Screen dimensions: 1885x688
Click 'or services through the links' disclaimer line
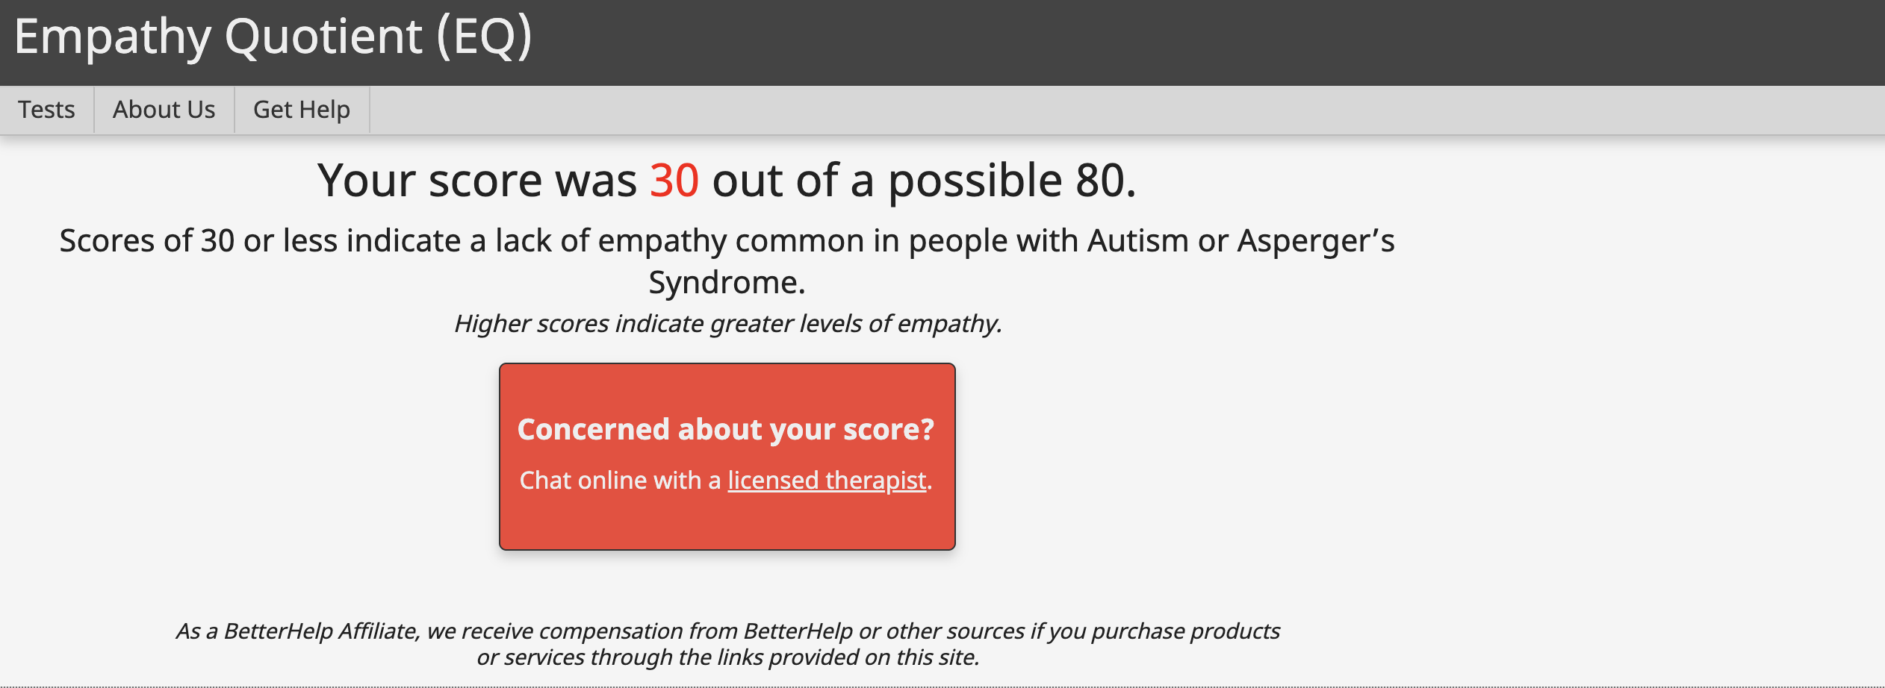(x=727, y=657)
